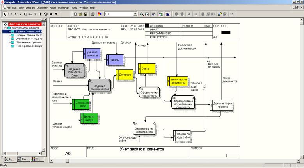Viewport: 304px width, 168px height.
Task: Click the tree panel horizontal scrollbar
Action: click(x=23, y=154)
